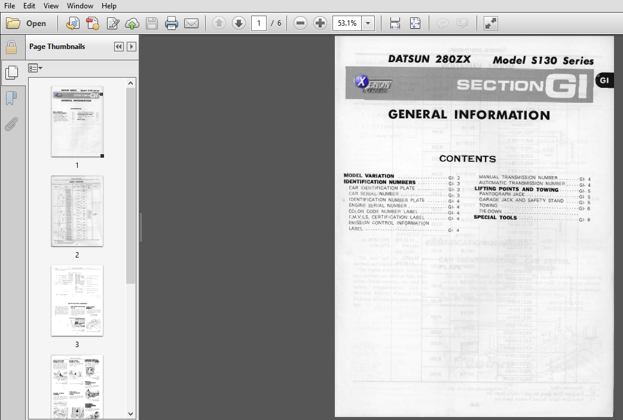Send file by email envelope icon
The height and width of the screenshot is (420, 623).
(191, 23)
